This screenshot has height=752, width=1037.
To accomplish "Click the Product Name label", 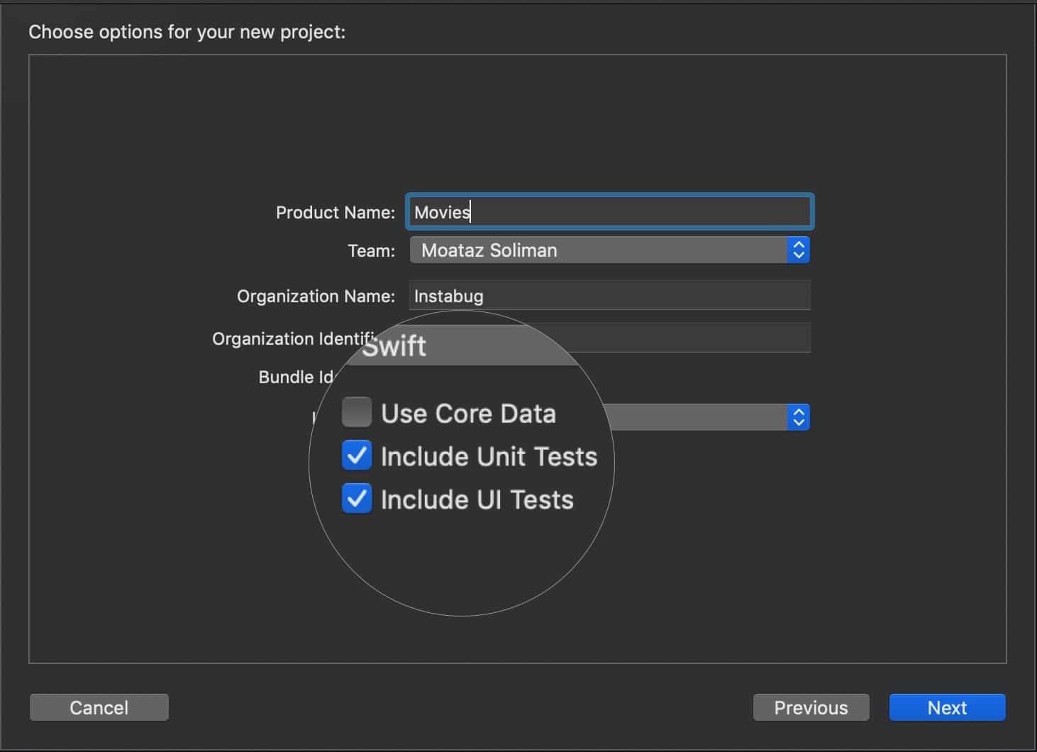I will (335, 212).
